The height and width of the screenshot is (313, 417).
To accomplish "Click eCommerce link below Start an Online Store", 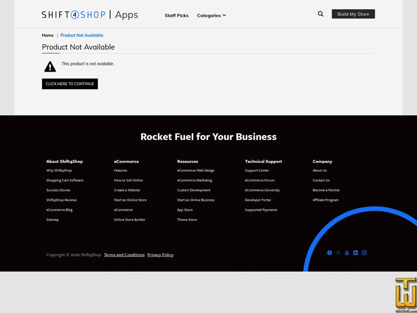I will click(123, 210).
